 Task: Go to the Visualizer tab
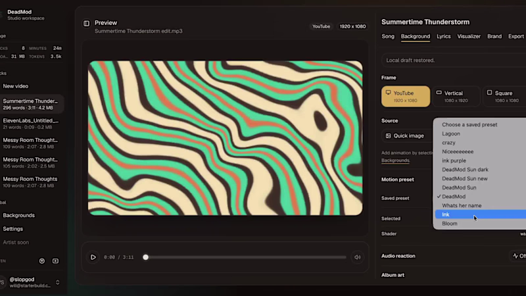tap(469, 36)
